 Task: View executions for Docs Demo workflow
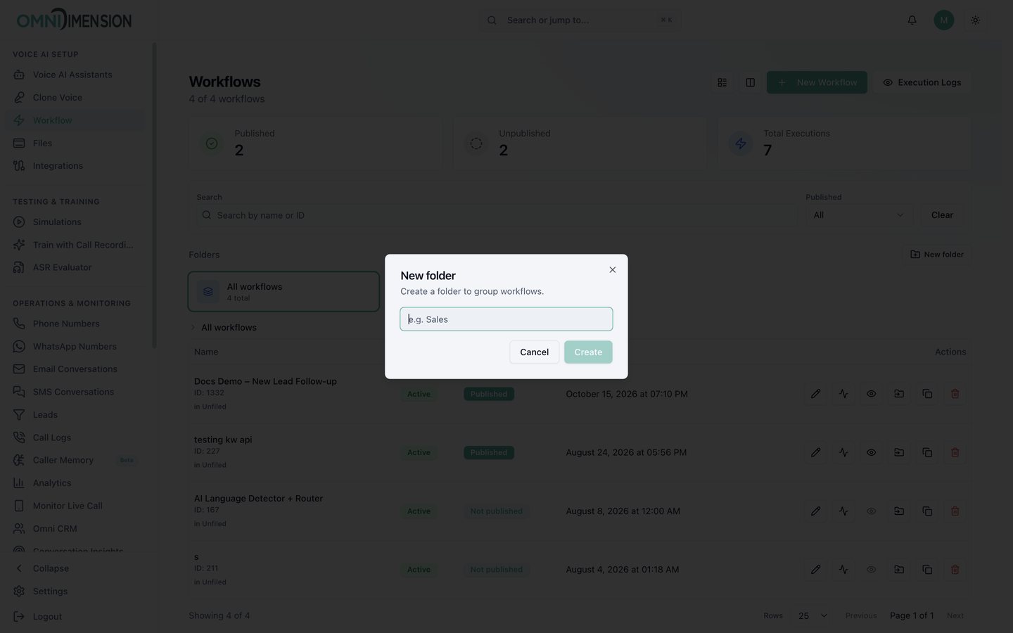point(843,394)
